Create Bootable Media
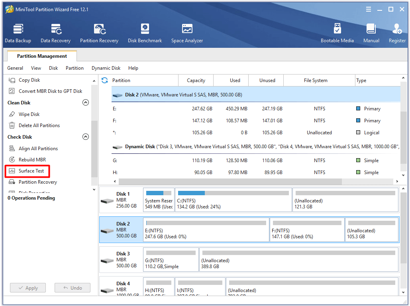Screen dimensions: 410x306 pos(337,33)
